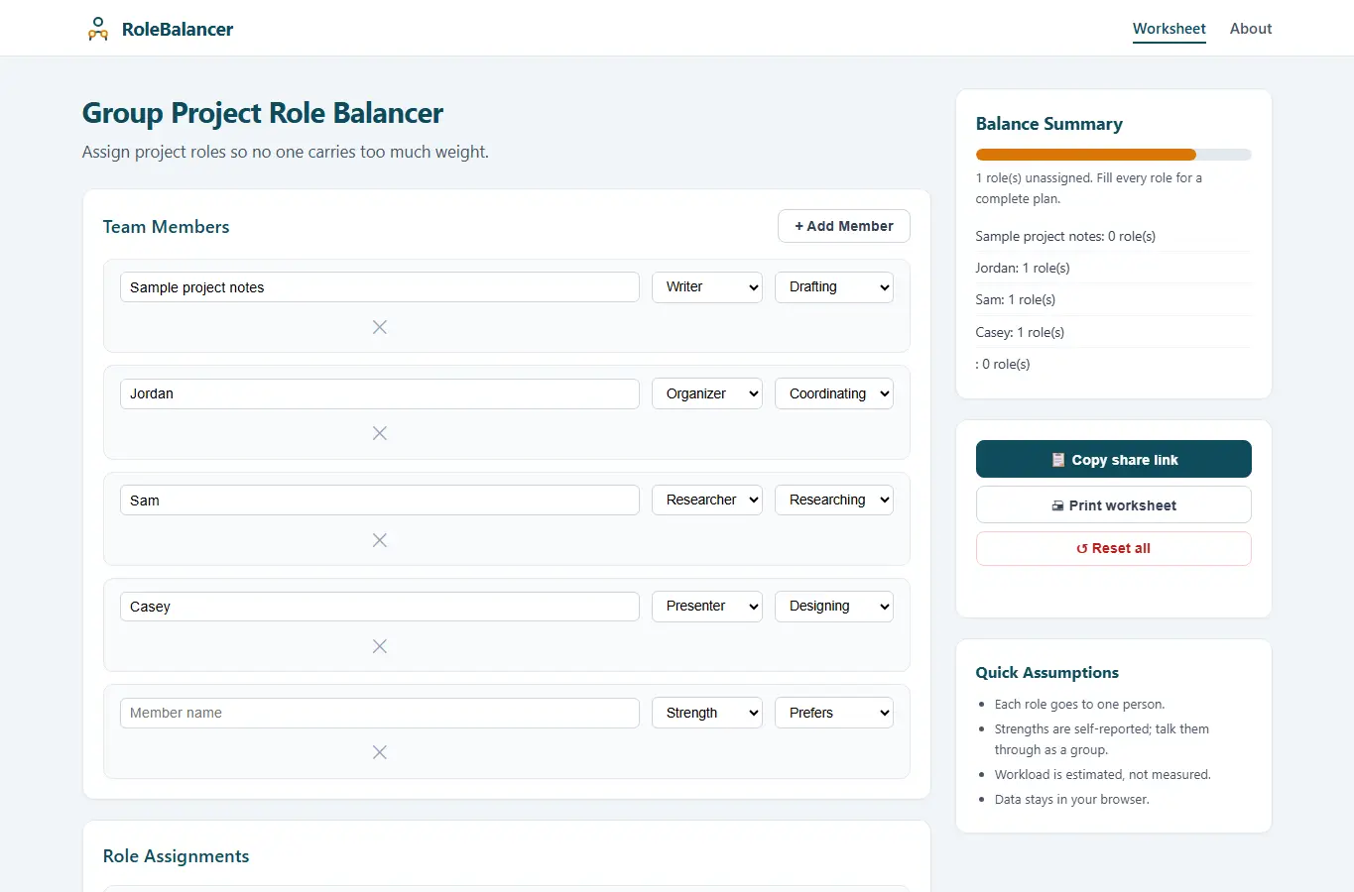Click Copy share link button
This screenshot has width=1354, height=892.
click(1114, 459)
